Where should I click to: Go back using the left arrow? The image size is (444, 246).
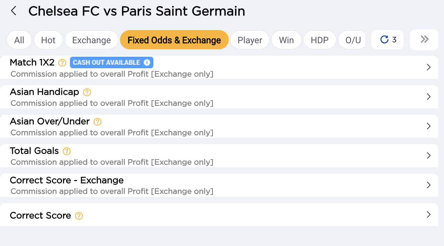(x=13, y=11)
